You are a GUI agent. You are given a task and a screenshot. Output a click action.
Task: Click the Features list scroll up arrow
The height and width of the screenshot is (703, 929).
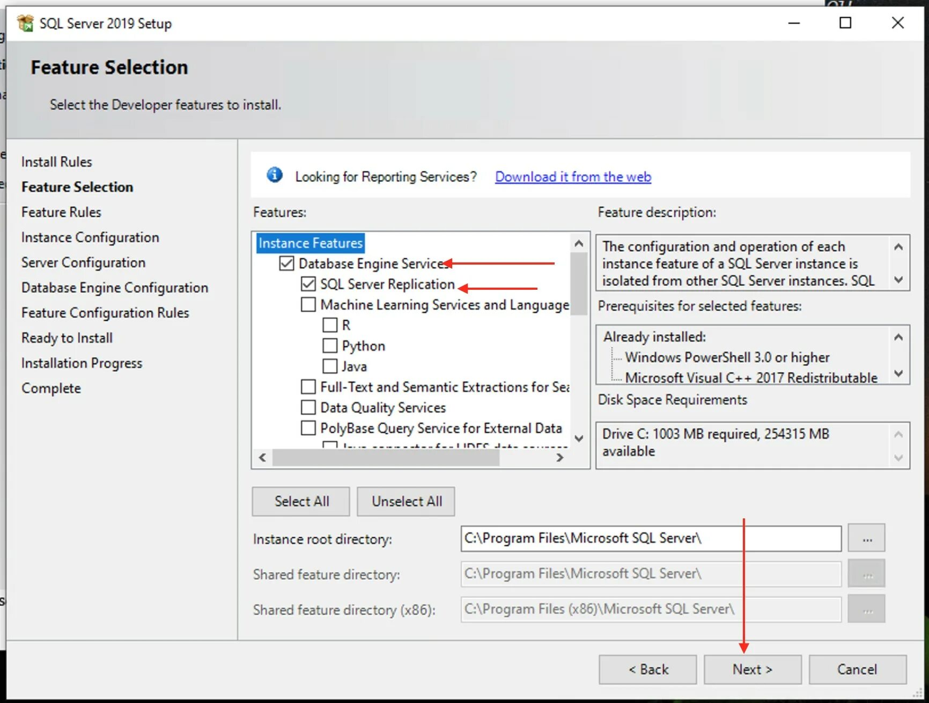click(579, 244)
